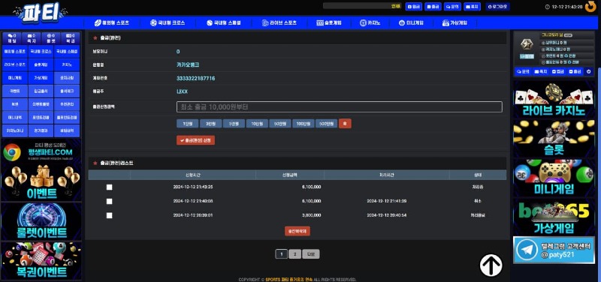
Task: Open 입금 deposit button in top header
Action: (414, 7)
